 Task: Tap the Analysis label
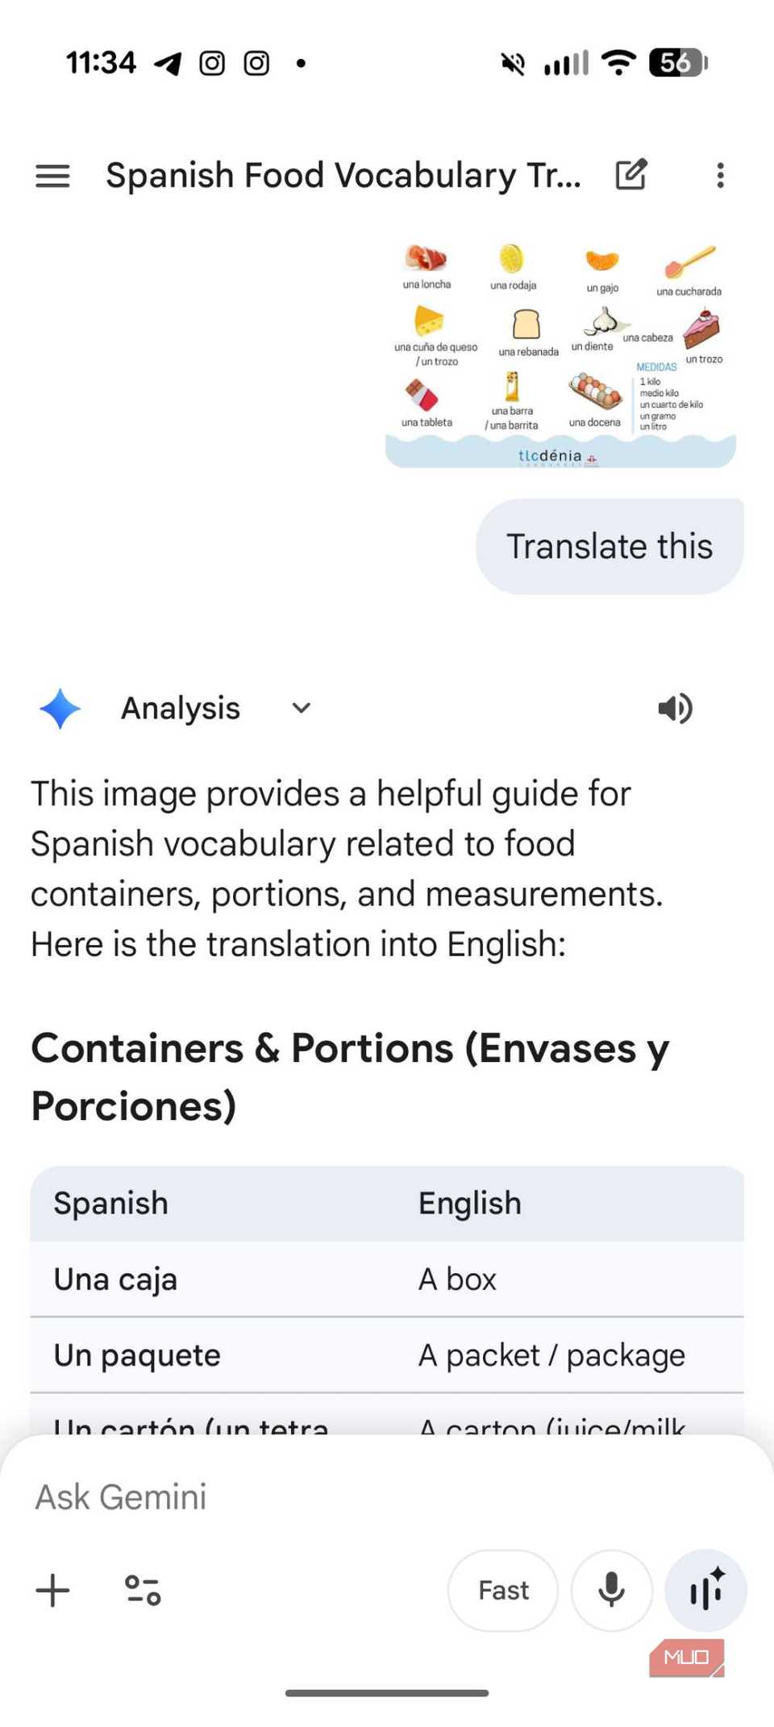click(181, 708)
